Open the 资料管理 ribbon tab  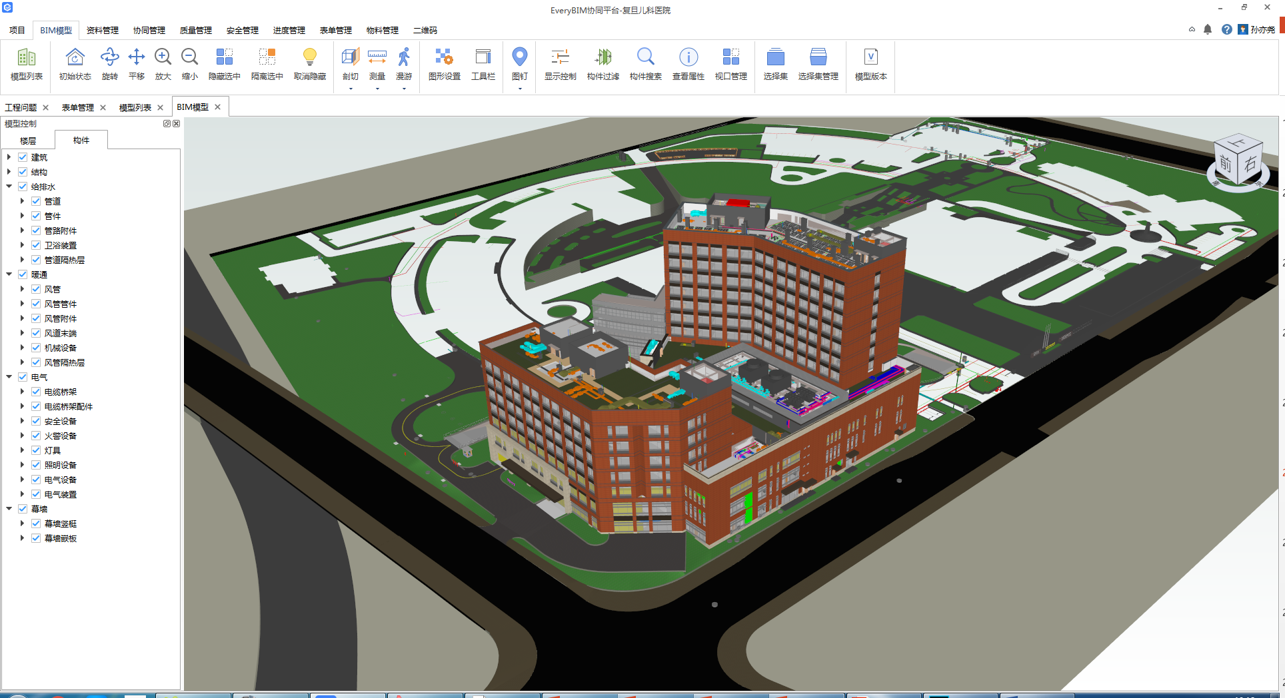(103, 31)
